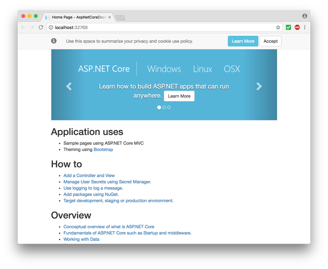Open Add a Controller and View link
Screen dimensions: 328x269
click(x=89, y=176)
